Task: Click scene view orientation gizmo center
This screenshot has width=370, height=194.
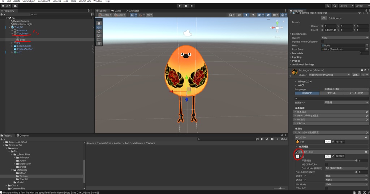Action: [277, 28]
